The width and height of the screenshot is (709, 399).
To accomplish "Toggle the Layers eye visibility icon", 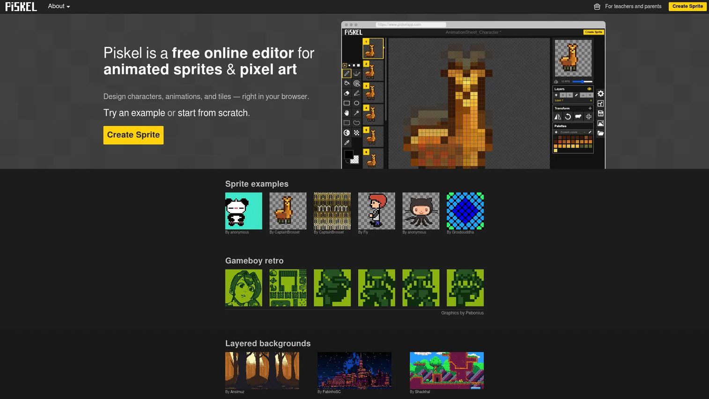I will tap(589, 89).
